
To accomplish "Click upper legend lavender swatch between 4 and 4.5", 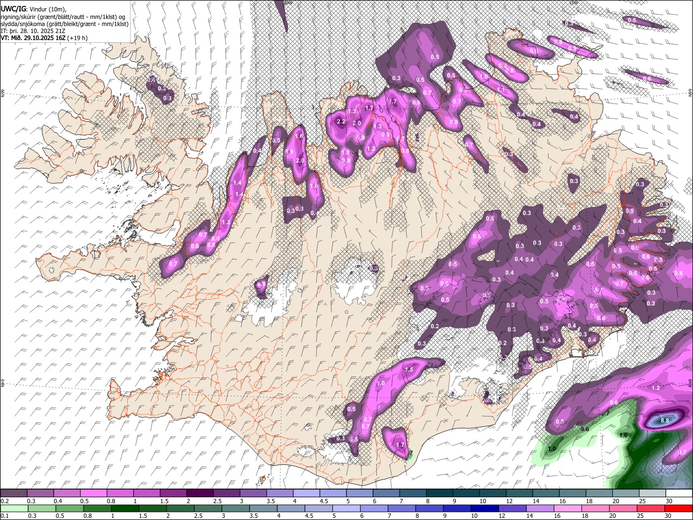I will [x=306, y=493].
